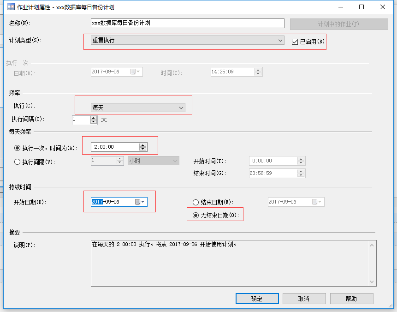
Task: Open the disabled 小时 unit dropdown
Action: tap(154, 161)
